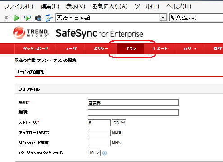Click the ダウンロード速度 input field
Screen dimensions: 223x162
[99, 143]
